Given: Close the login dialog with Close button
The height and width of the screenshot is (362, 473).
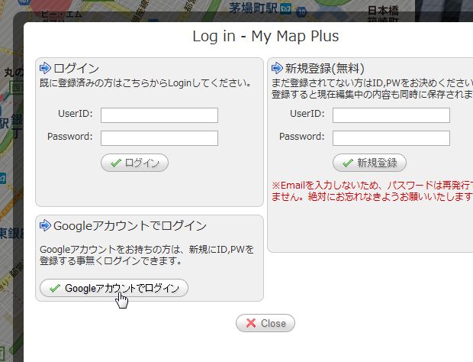Looking at the screenshot, I should tap(265, 323).
